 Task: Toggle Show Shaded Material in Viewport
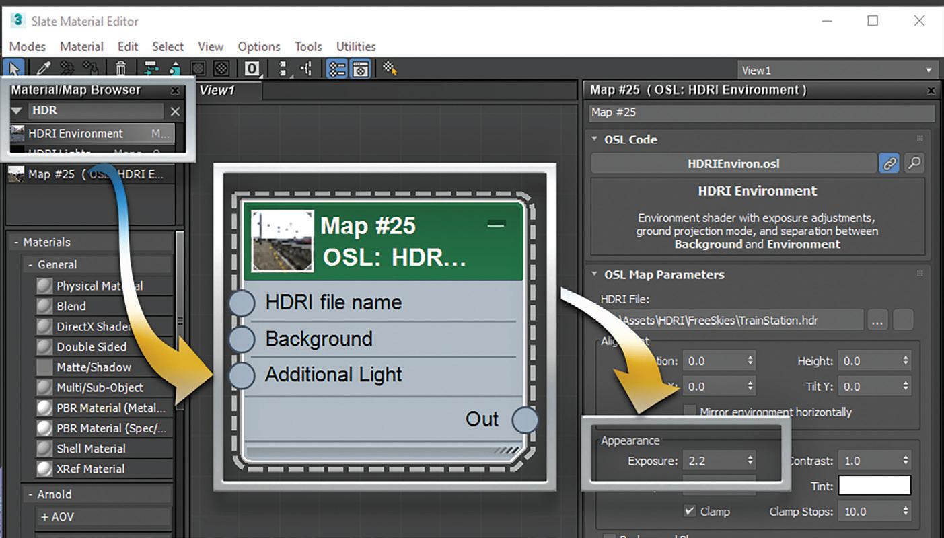coord(198,69)
